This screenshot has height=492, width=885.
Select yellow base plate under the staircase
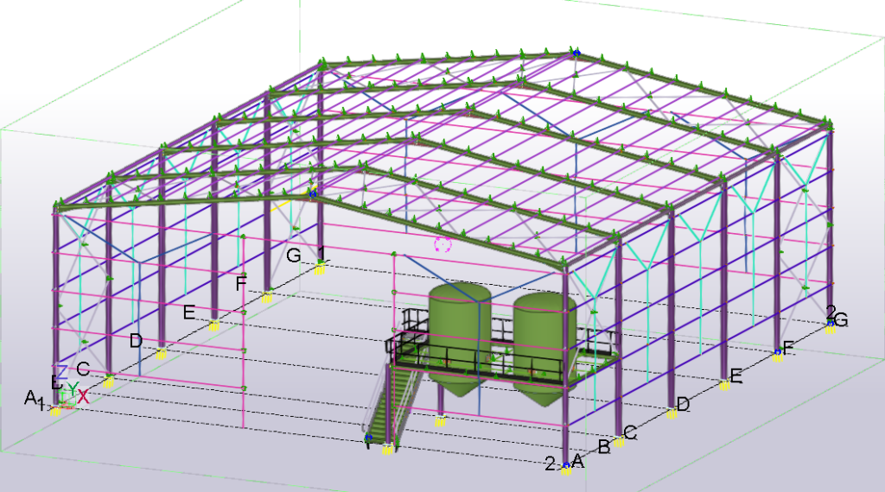click(x=388, y=449)
